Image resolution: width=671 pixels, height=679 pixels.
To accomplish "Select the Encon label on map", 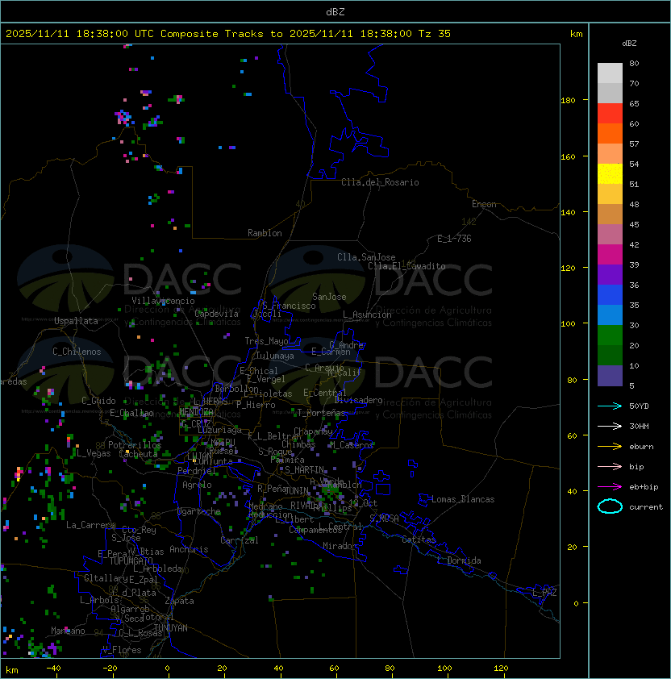I will click(x=484, y=204).
